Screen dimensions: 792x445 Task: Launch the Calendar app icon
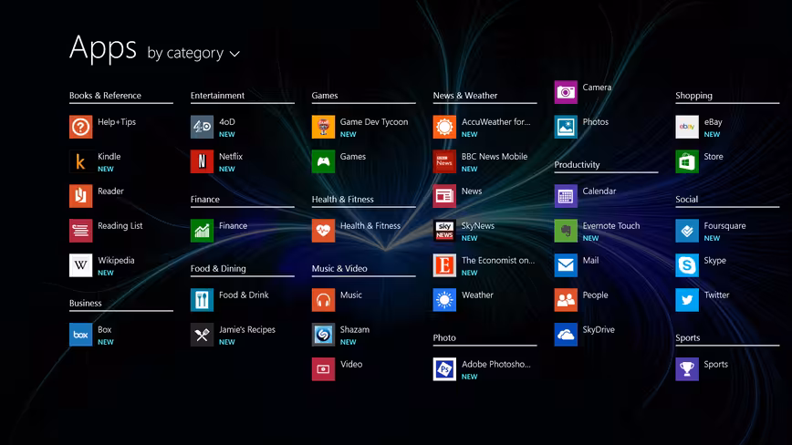point(566,196)
